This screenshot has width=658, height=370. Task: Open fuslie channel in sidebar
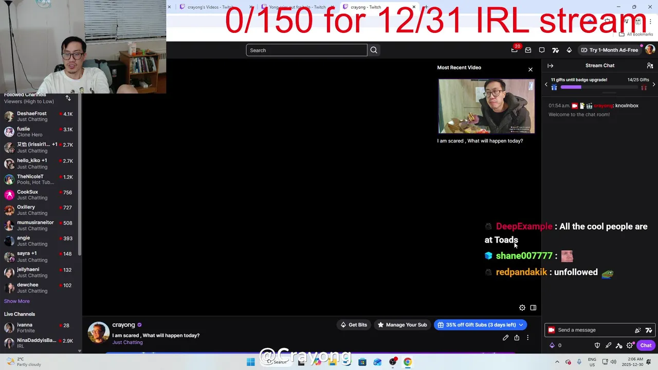40,132
